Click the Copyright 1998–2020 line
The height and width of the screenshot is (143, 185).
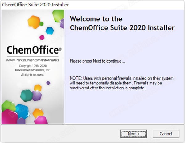[x=32, y=66]
